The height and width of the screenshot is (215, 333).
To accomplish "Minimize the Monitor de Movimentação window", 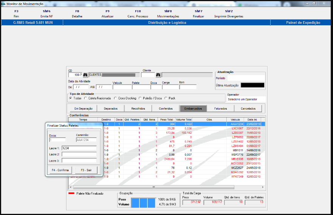I will click(307, 3).
